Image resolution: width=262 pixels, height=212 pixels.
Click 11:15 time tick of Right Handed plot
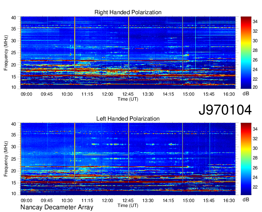coord(87,94)
